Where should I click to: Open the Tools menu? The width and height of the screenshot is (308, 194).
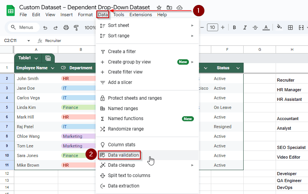click(x=119, y=15)
